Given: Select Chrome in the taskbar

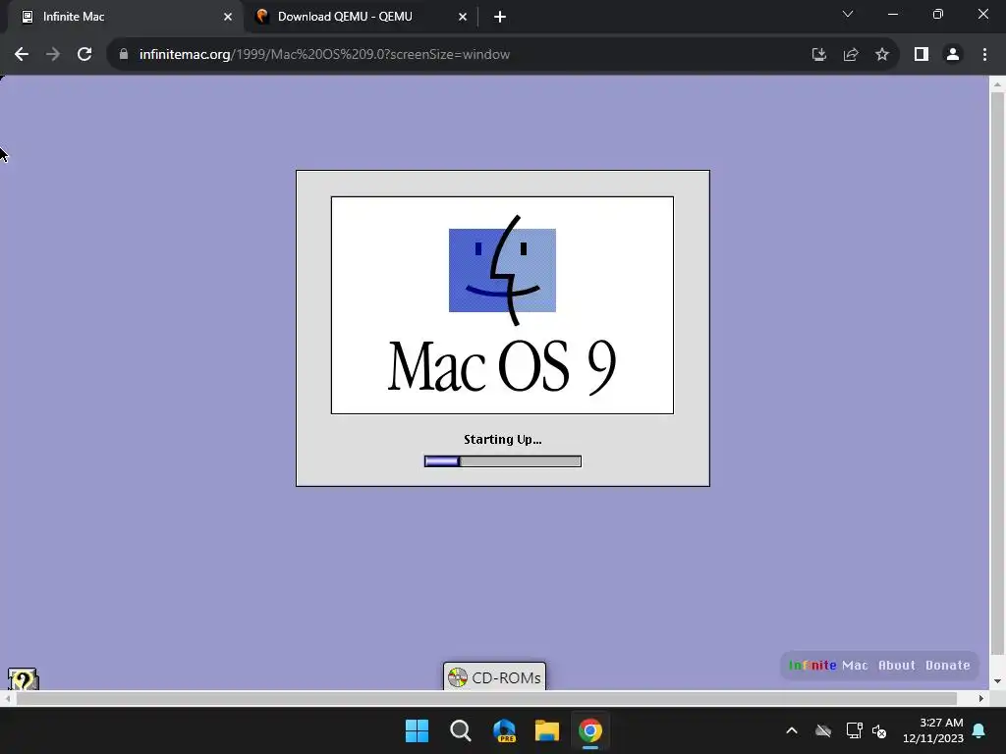Looking at the screenshot, I should (590, 730).
